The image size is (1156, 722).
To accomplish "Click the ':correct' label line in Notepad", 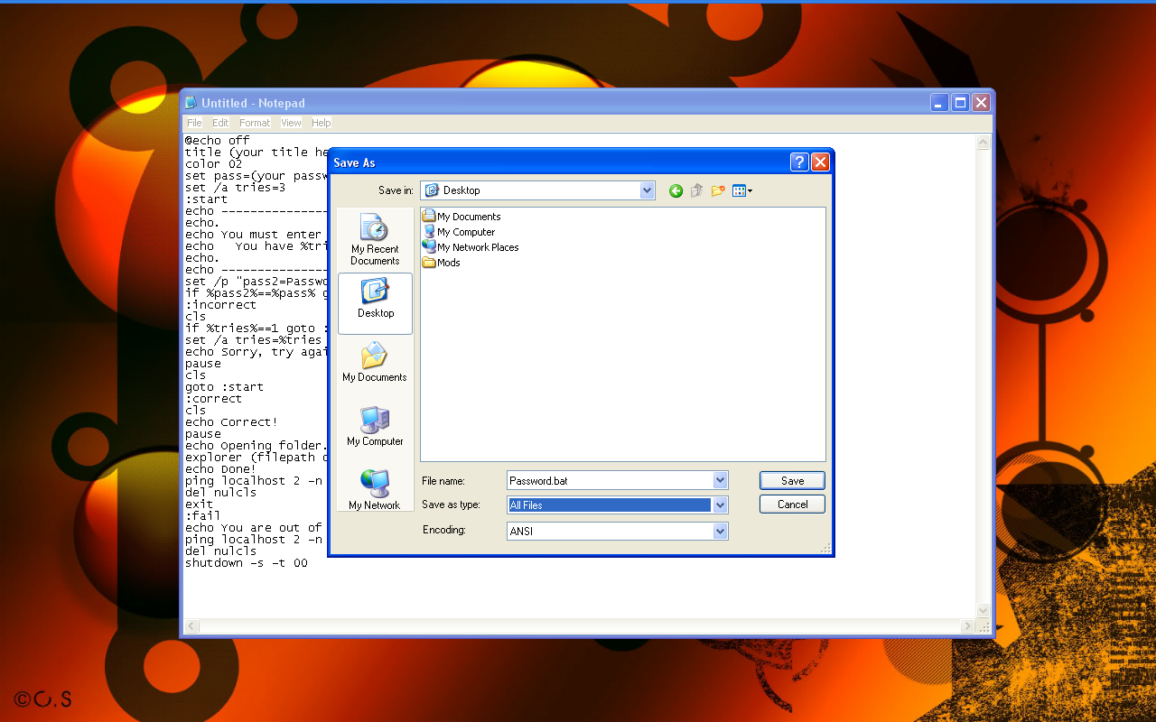I will [214, 399].
